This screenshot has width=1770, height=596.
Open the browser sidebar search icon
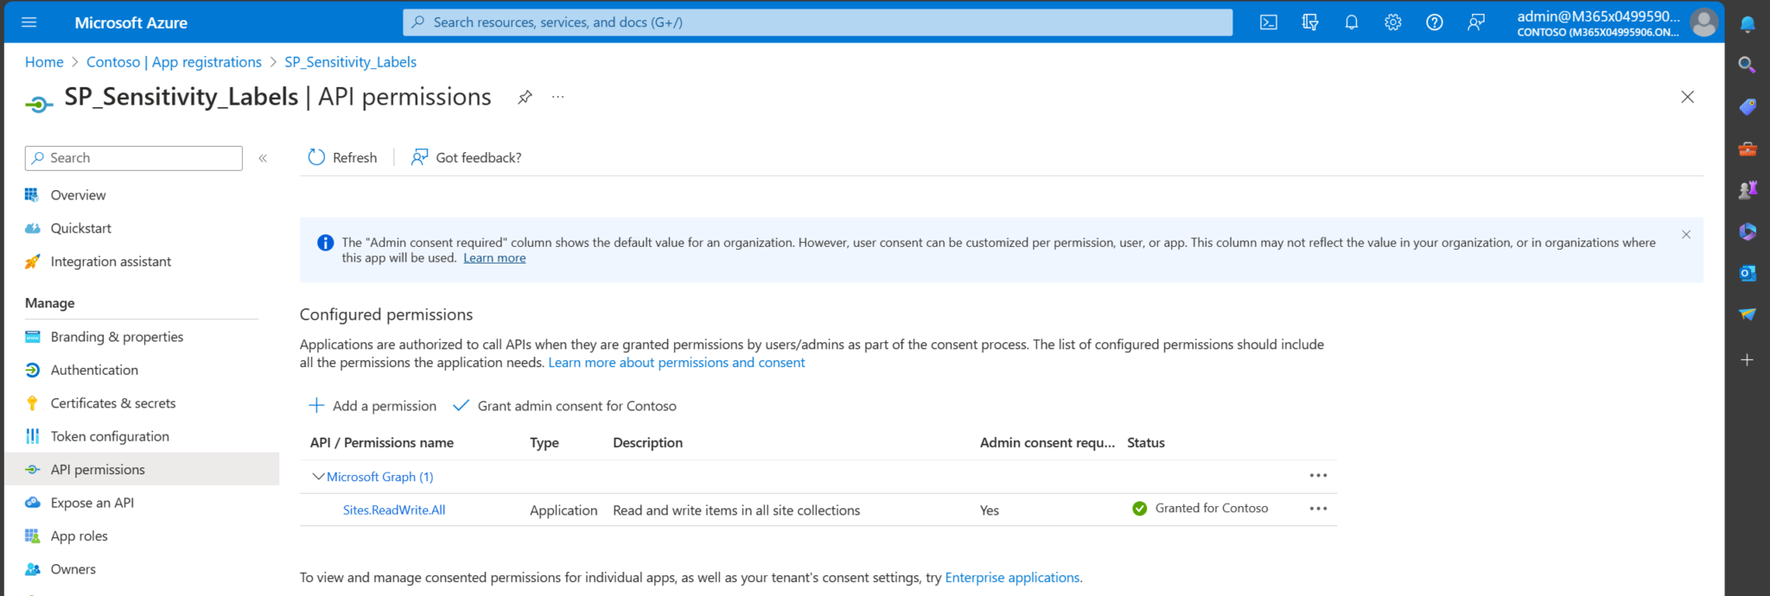tap(1748, 65)
